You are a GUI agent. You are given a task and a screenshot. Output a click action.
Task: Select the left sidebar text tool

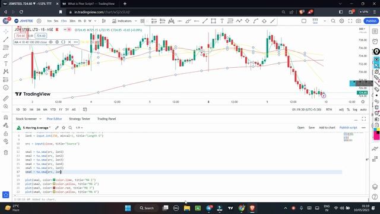(6, 64)
